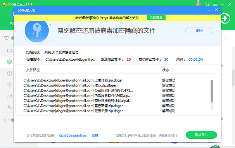Select the 上市计划.zip.dbger file row
This screenshot has height=148, width=235.
point(99,80)
